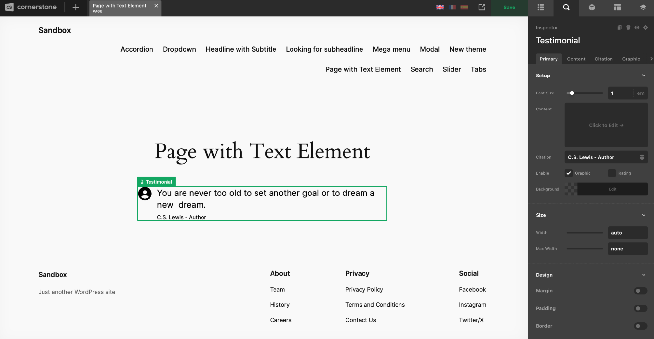Open the Search nav link

421,69
